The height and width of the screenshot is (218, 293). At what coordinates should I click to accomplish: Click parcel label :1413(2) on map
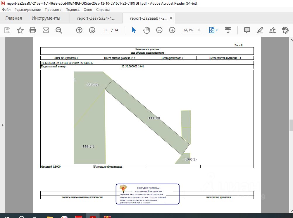[92, 85]
